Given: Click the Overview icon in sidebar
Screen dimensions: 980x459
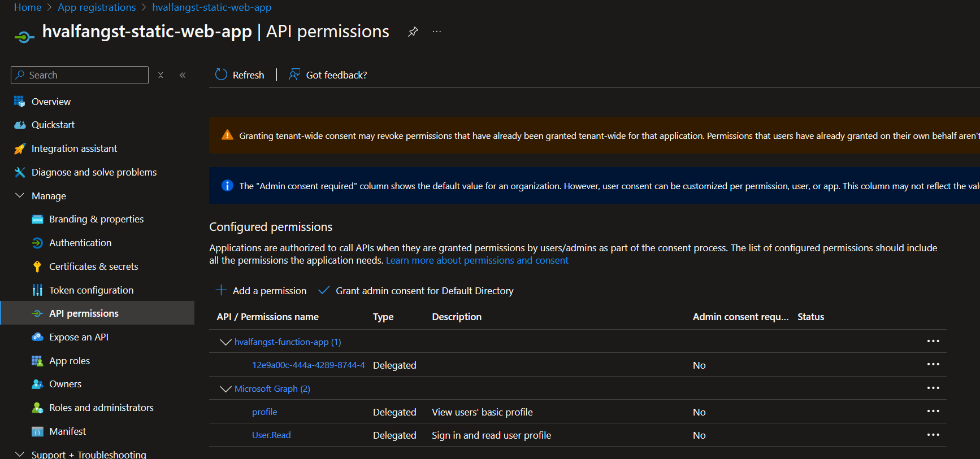Looking at the screenshot, I should (20, 102).
